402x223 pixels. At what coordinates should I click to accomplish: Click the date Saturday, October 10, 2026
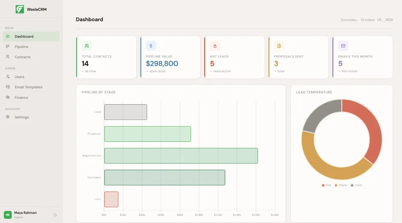coord(367,20)
